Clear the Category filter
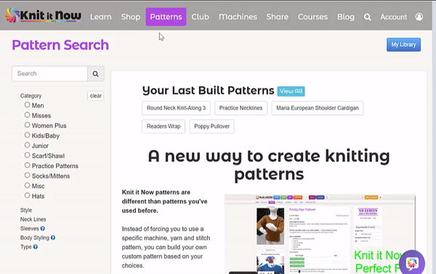436x274 pixels. pos(96,96)
